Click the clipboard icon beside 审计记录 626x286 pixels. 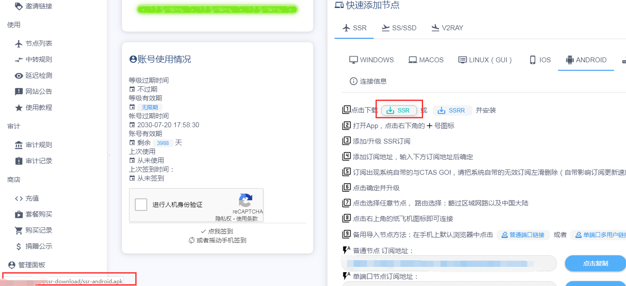19,161
